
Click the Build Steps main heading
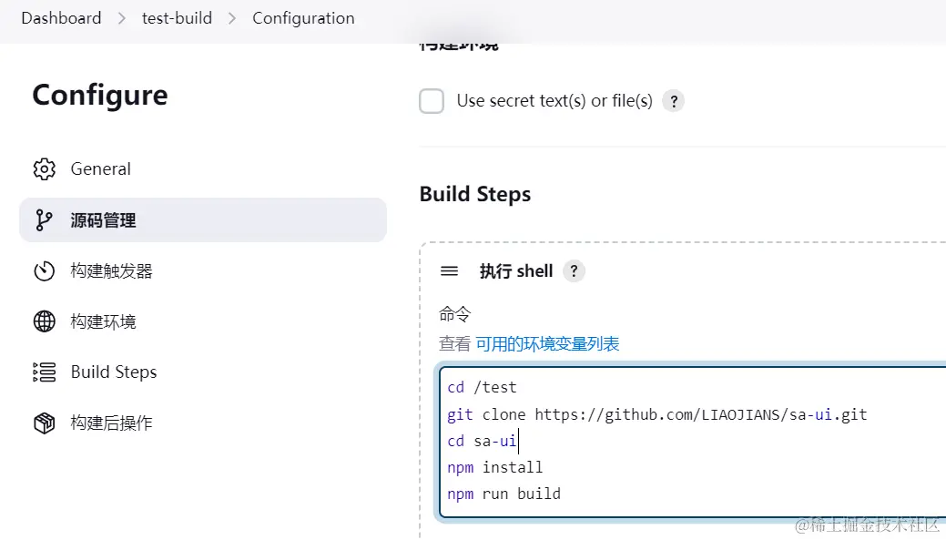point(474,194)
